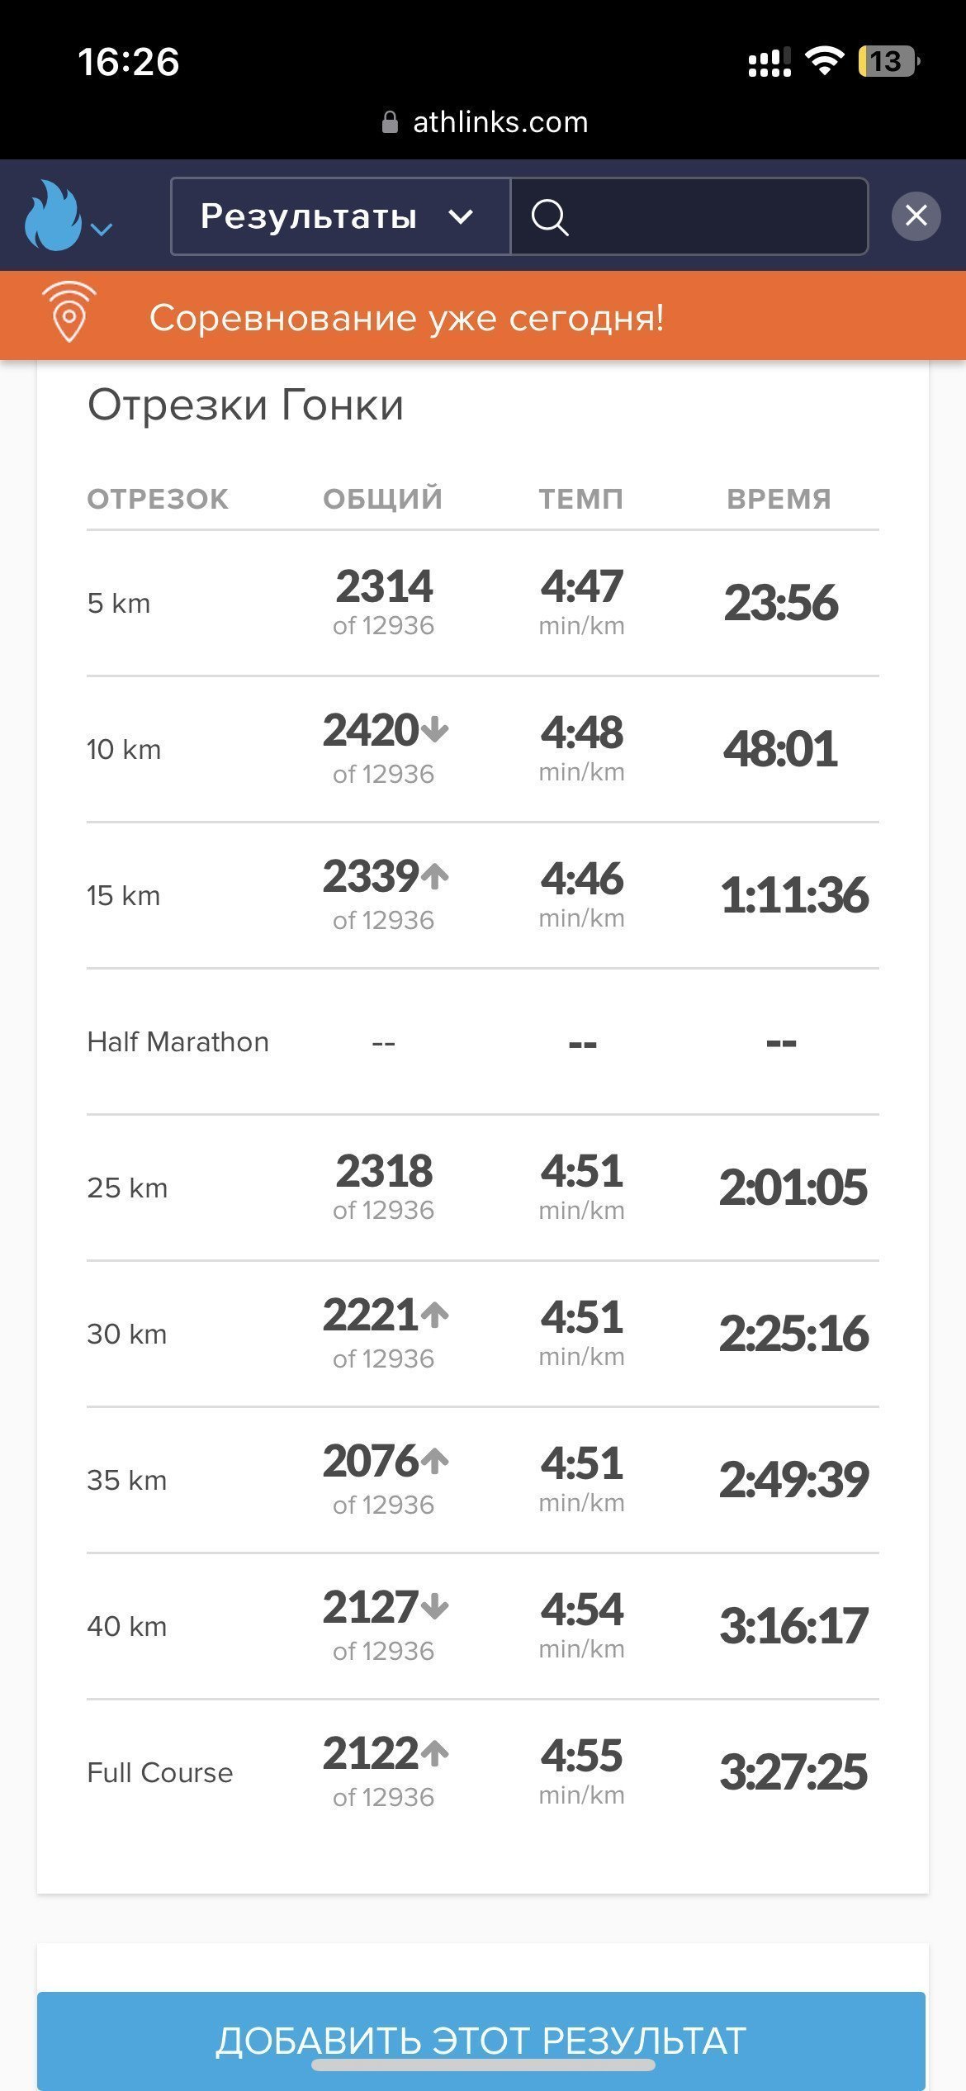
Task: Click the down arrow beside 2127 rank
Action: 435,1606
